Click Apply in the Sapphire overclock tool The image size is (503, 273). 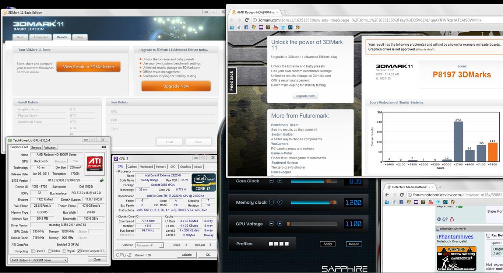click(328, 244)
